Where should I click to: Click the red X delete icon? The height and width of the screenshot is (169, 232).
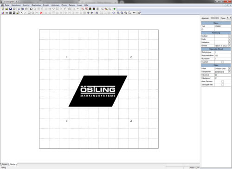(x=41, y=13)
